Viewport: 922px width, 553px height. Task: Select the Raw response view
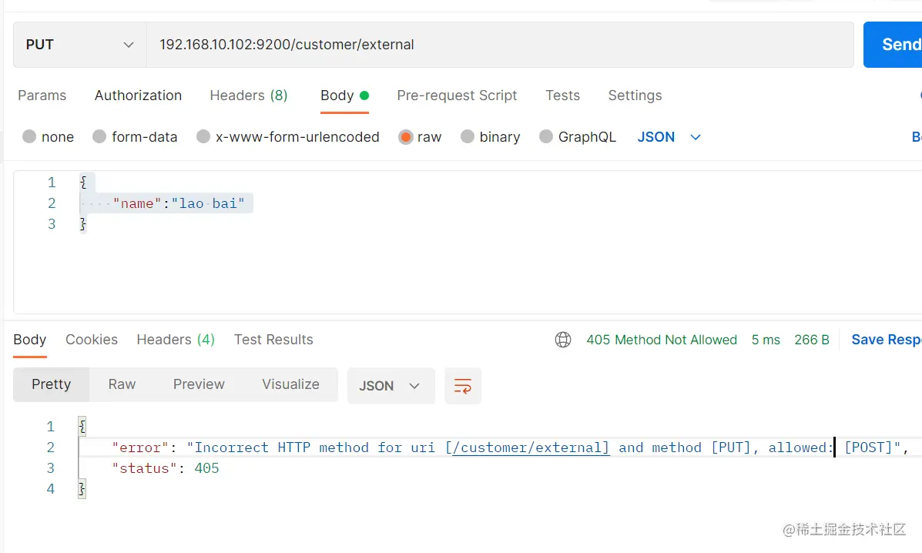point(122,384)
